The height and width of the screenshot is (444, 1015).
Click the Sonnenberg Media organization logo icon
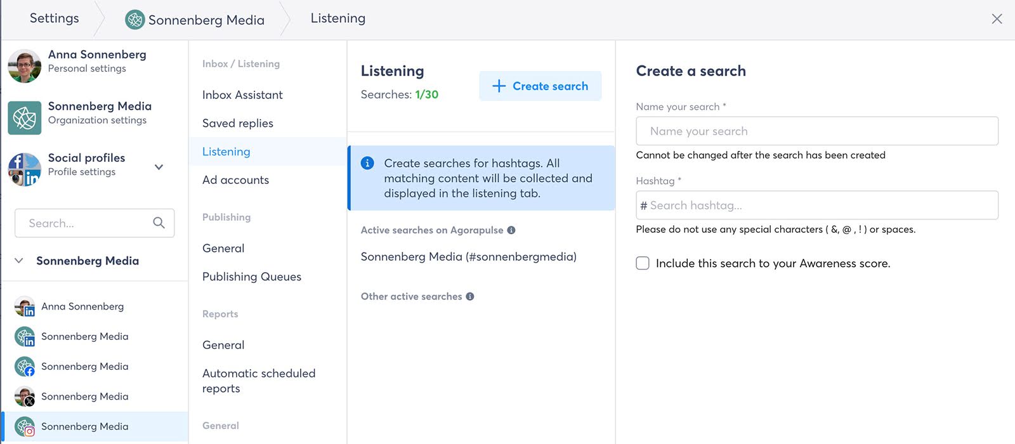point(25,118)
